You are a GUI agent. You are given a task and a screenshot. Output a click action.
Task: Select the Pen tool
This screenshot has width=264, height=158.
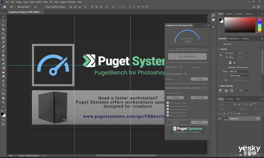pyautogui.click(x=3, y=81)
